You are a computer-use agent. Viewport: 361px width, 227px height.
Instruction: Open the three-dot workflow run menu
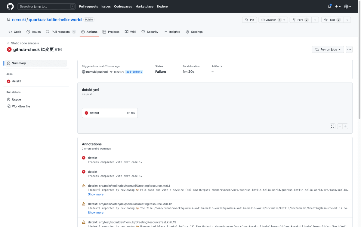click(x=349, y=50)
